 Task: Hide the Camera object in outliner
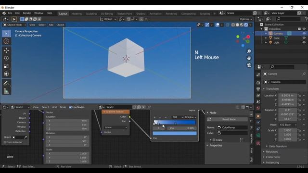304,34
